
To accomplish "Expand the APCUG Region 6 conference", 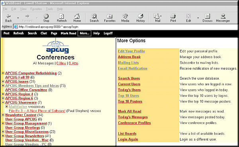I will coord(3,98).
